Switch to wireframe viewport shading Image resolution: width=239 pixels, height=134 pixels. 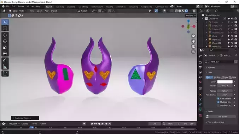coord(176,11)
